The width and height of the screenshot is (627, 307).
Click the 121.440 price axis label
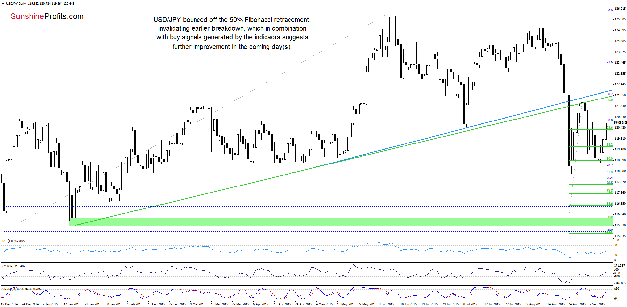(620, 106)
